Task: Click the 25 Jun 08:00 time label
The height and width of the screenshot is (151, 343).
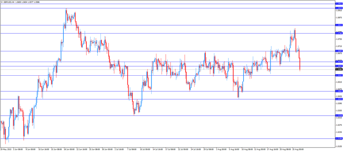Action: tap(95, 150)
